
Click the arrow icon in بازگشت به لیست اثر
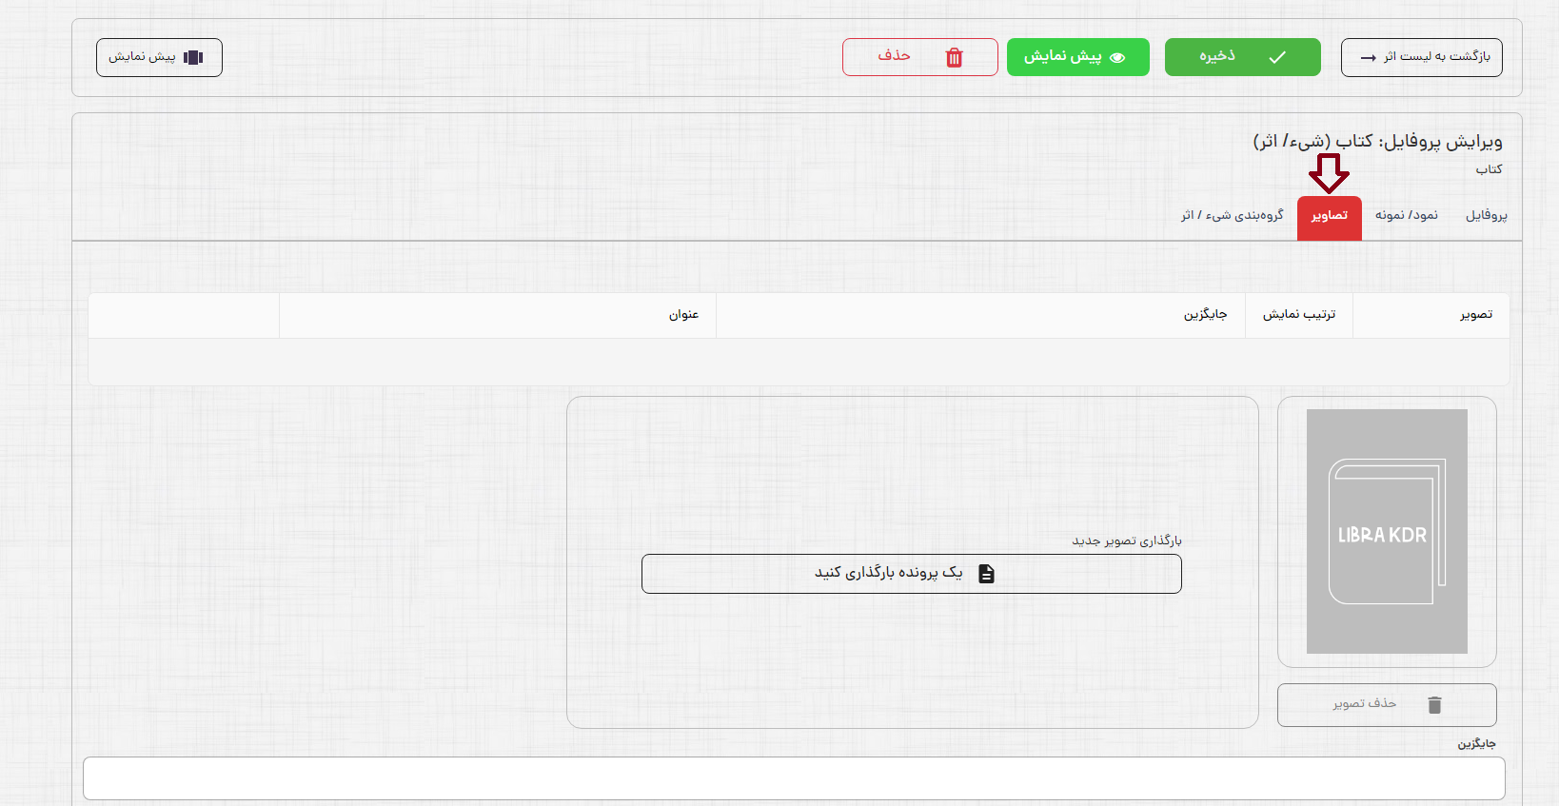point(1368,58)
